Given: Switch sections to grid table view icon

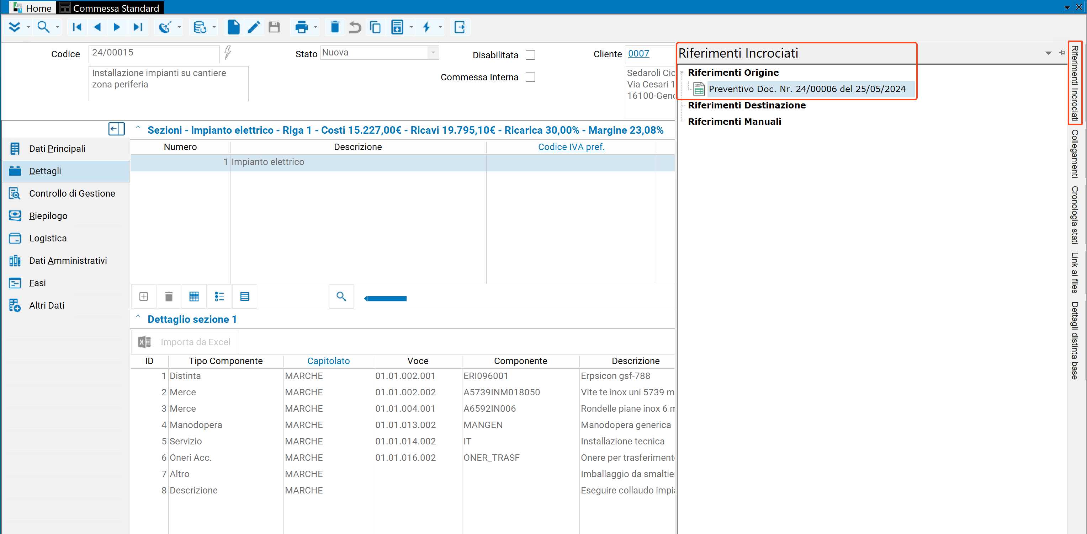Looking at the screenshot, I should (194, 297).
